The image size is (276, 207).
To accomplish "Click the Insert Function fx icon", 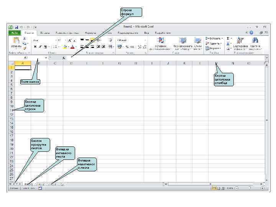I will pyautogui.click(x=64, y=58).
